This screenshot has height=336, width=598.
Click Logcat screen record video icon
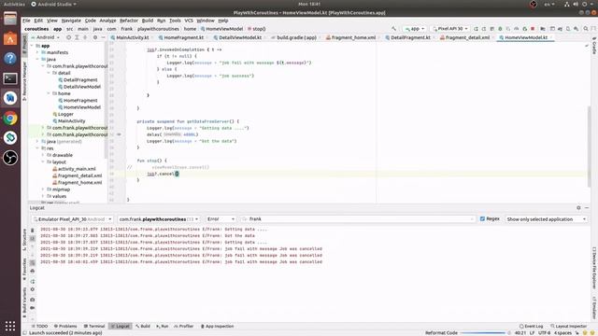pos(33,308)
